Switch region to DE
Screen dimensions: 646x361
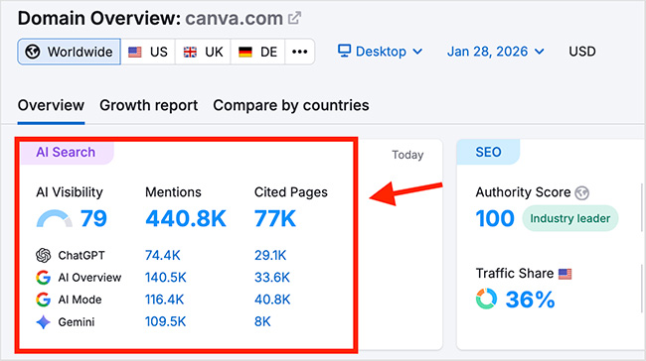pyautogui.click(x=258, y=52)
